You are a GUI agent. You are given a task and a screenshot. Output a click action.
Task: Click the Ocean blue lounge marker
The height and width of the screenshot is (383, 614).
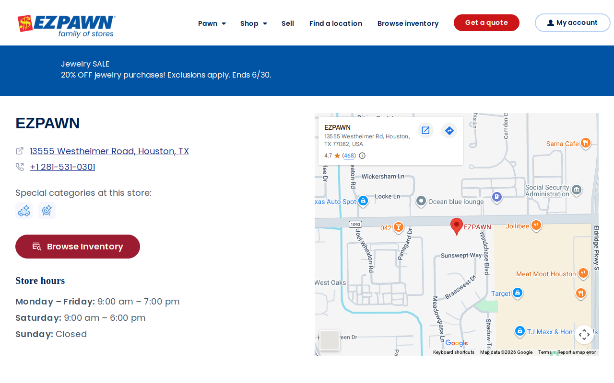click(421, 201)
